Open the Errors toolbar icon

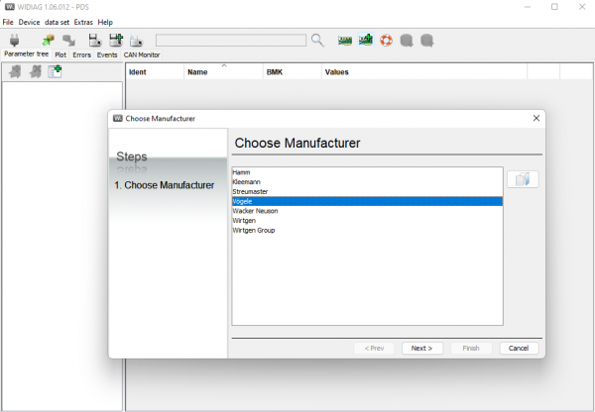(93, 41)
